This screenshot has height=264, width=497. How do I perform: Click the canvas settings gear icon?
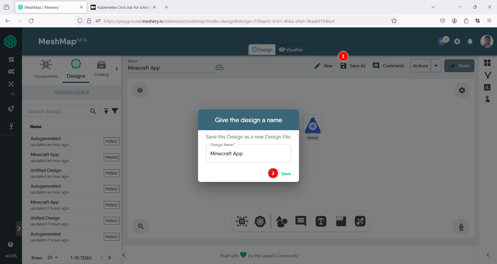click(x=462, y=90)
